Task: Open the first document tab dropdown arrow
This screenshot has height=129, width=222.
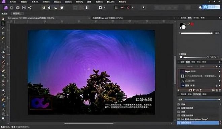Action: pyautogui.click(x=89, y=18)
